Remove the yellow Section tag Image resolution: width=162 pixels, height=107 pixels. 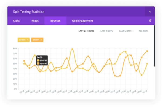(x=28, y=40)
